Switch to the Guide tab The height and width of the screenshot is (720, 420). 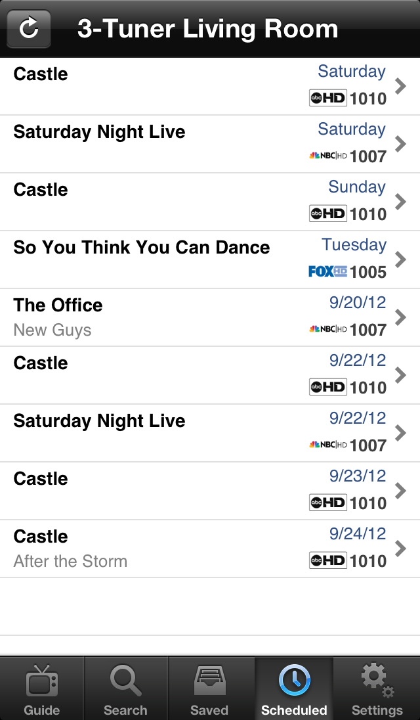point(41,683)
